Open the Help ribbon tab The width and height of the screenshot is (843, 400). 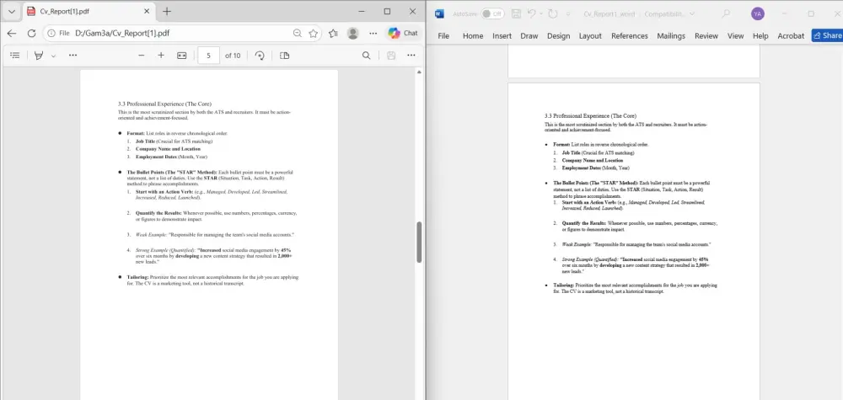[760, 36]
